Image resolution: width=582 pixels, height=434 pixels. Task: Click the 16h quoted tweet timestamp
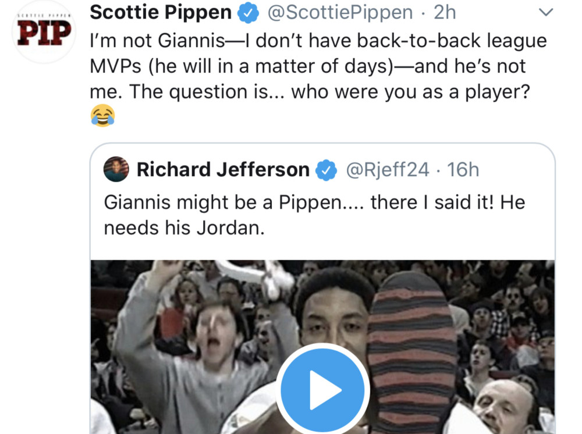(x=463, y=170)
